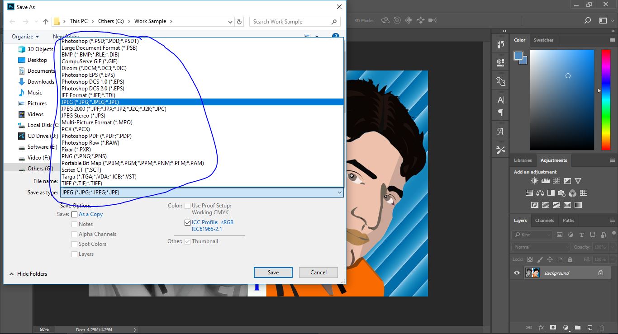The width and height of the screenshot is (618, 334).
Task: Add a Levels adjustment
Action: point(545,181)
